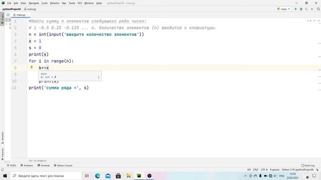Open the Windows Start menu
321x180 pixels.
click(x=5, y=175)
